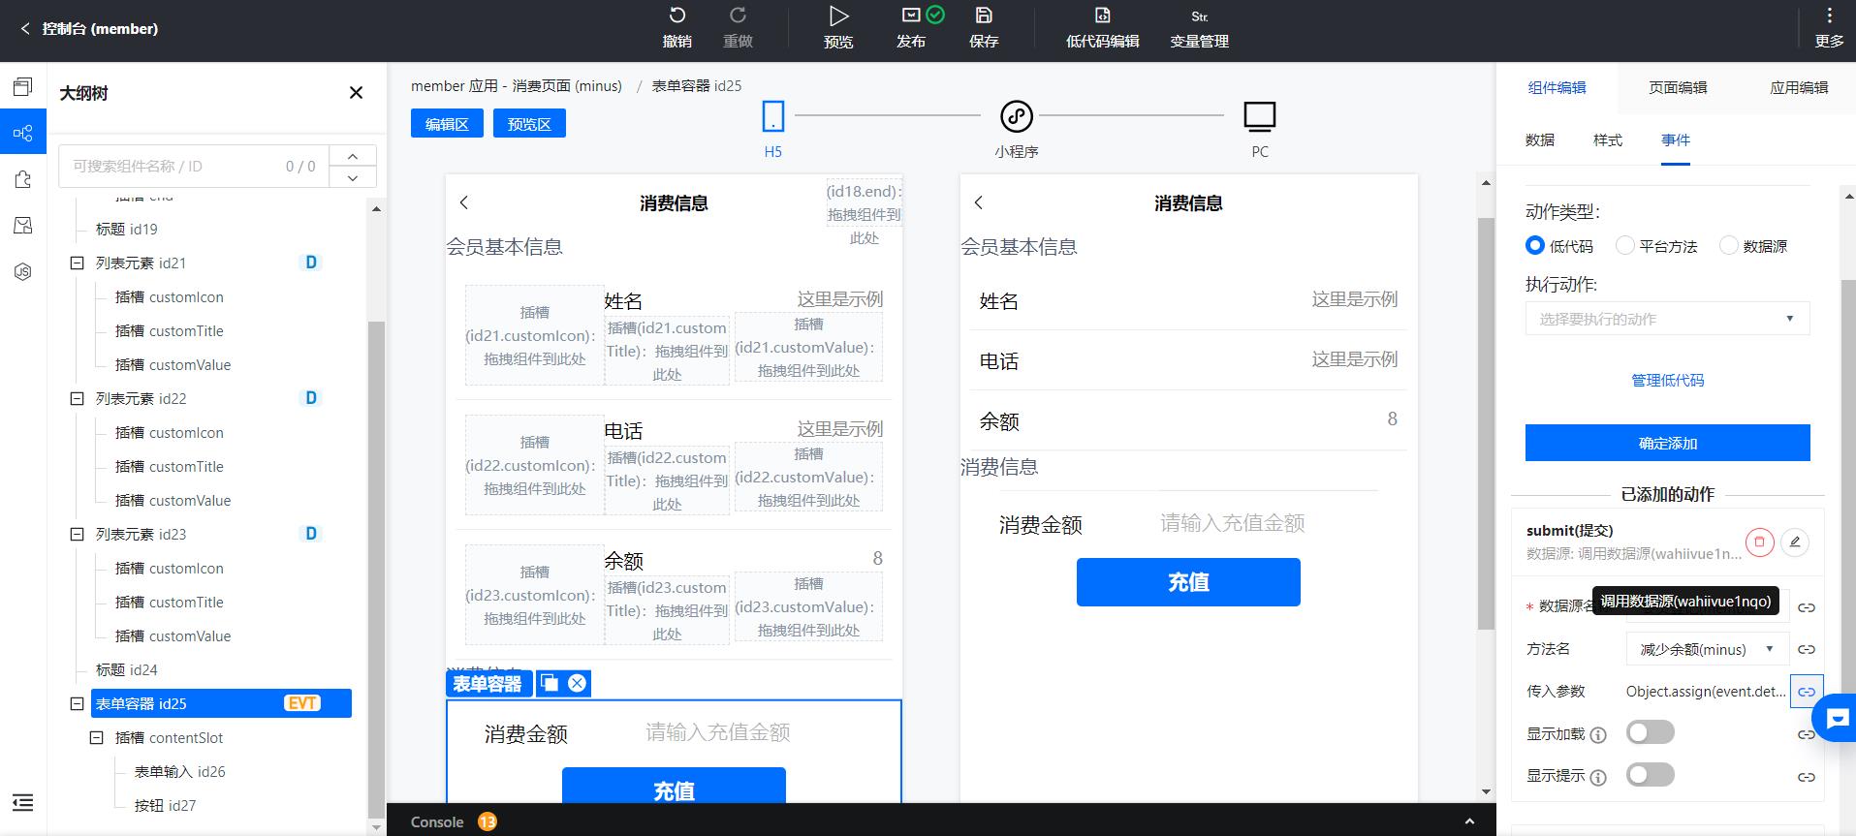Viewport: 1856px width, 836px height.
Task: Open manage low-code (管理低代码) link
Action: click(x=1667, y=381)
